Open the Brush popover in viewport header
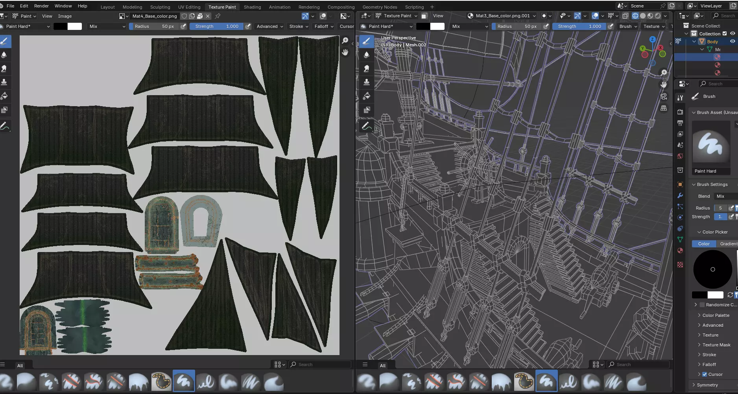738x394 pixels. click(628, 26)
